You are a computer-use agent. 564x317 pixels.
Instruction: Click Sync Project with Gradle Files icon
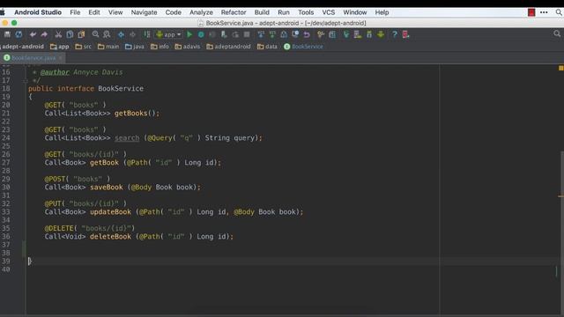pos(346,34)
